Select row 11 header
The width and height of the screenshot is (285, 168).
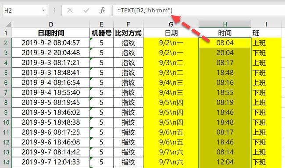(6, 132)
